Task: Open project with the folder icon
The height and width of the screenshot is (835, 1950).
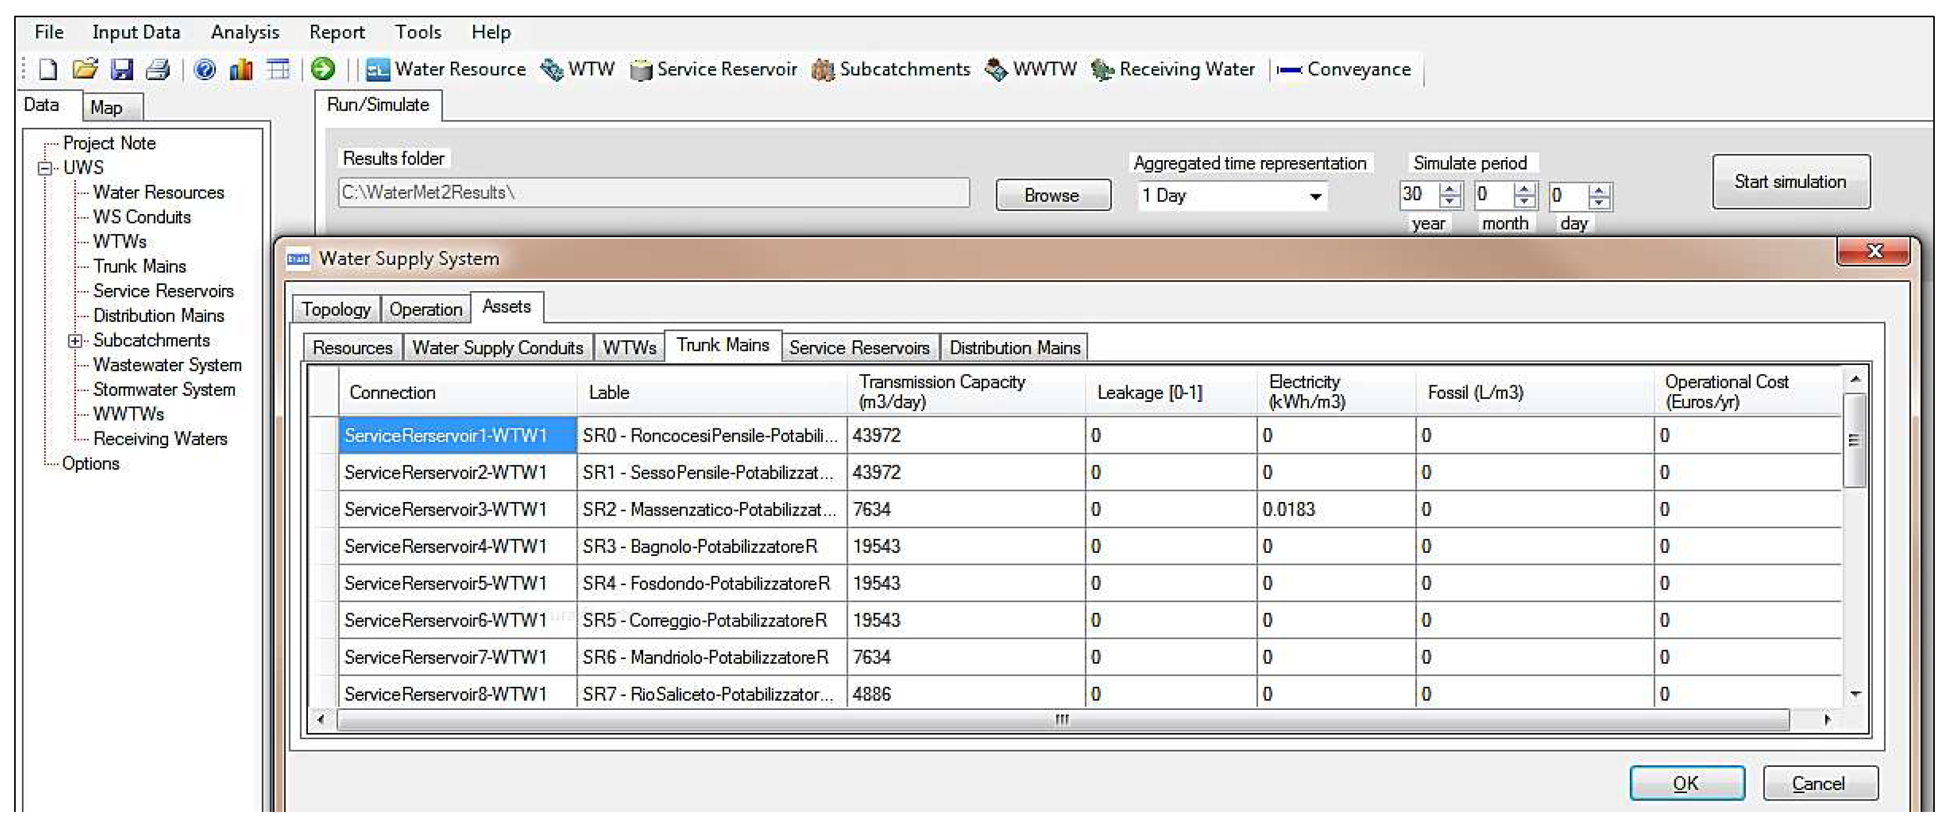Action: pyautogui.click(x=85, y=70)
